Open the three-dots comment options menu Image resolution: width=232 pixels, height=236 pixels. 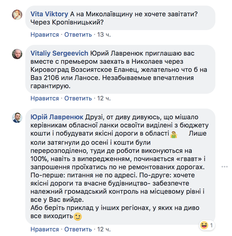click(x=224, y=167)
